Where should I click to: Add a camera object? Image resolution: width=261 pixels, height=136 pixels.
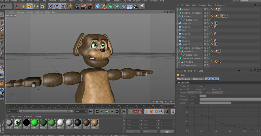(136, 6)
